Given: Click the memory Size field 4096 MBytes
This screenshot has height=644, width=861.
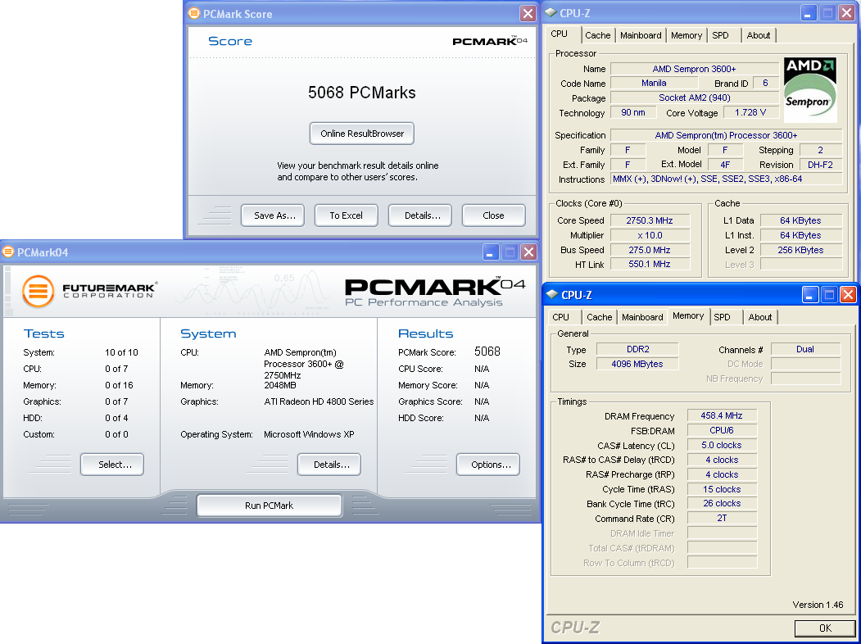Looking at the screenshot, I should click(637, 364).
